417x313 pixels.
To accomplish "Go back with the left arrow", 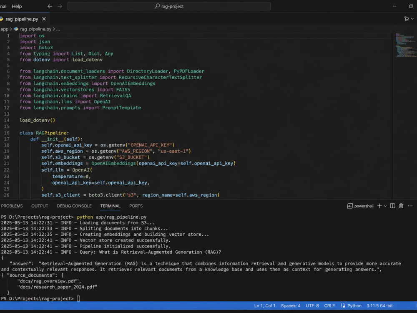I will (50, 6).
